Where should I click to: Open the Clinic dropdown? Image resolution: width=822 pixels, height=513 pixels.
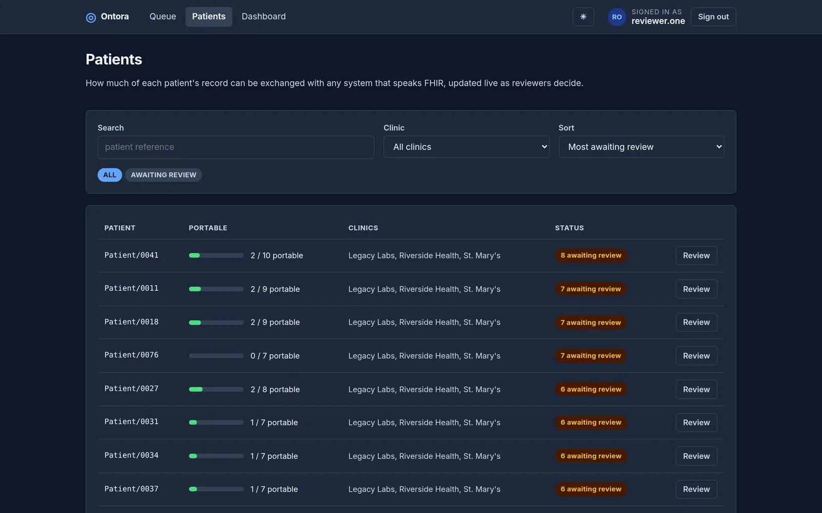point(466,147)
